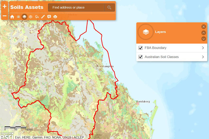
Task: Select the Measure ruler tool
Action: pos(43,17)
